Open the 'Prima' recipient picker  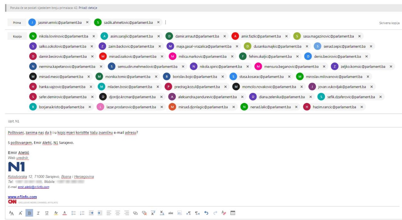(17, 23)
